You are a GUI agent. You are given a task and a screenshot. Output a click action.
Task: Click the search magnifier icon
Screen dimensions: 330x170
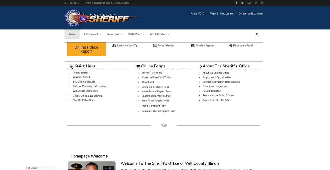pyautogui.click(x=257, y=35)
